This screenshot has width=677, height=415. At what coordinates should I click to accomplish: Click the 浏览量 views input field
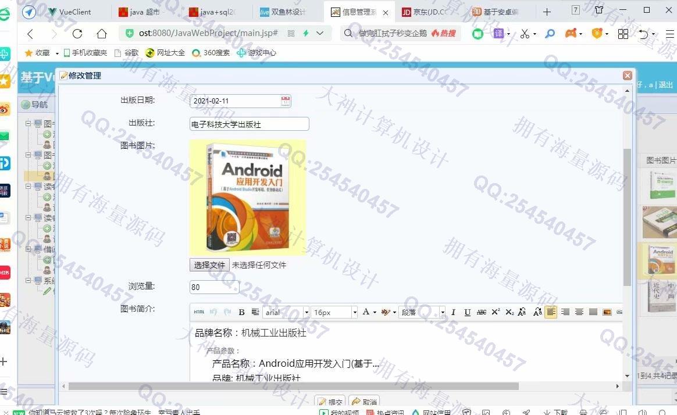214,287
